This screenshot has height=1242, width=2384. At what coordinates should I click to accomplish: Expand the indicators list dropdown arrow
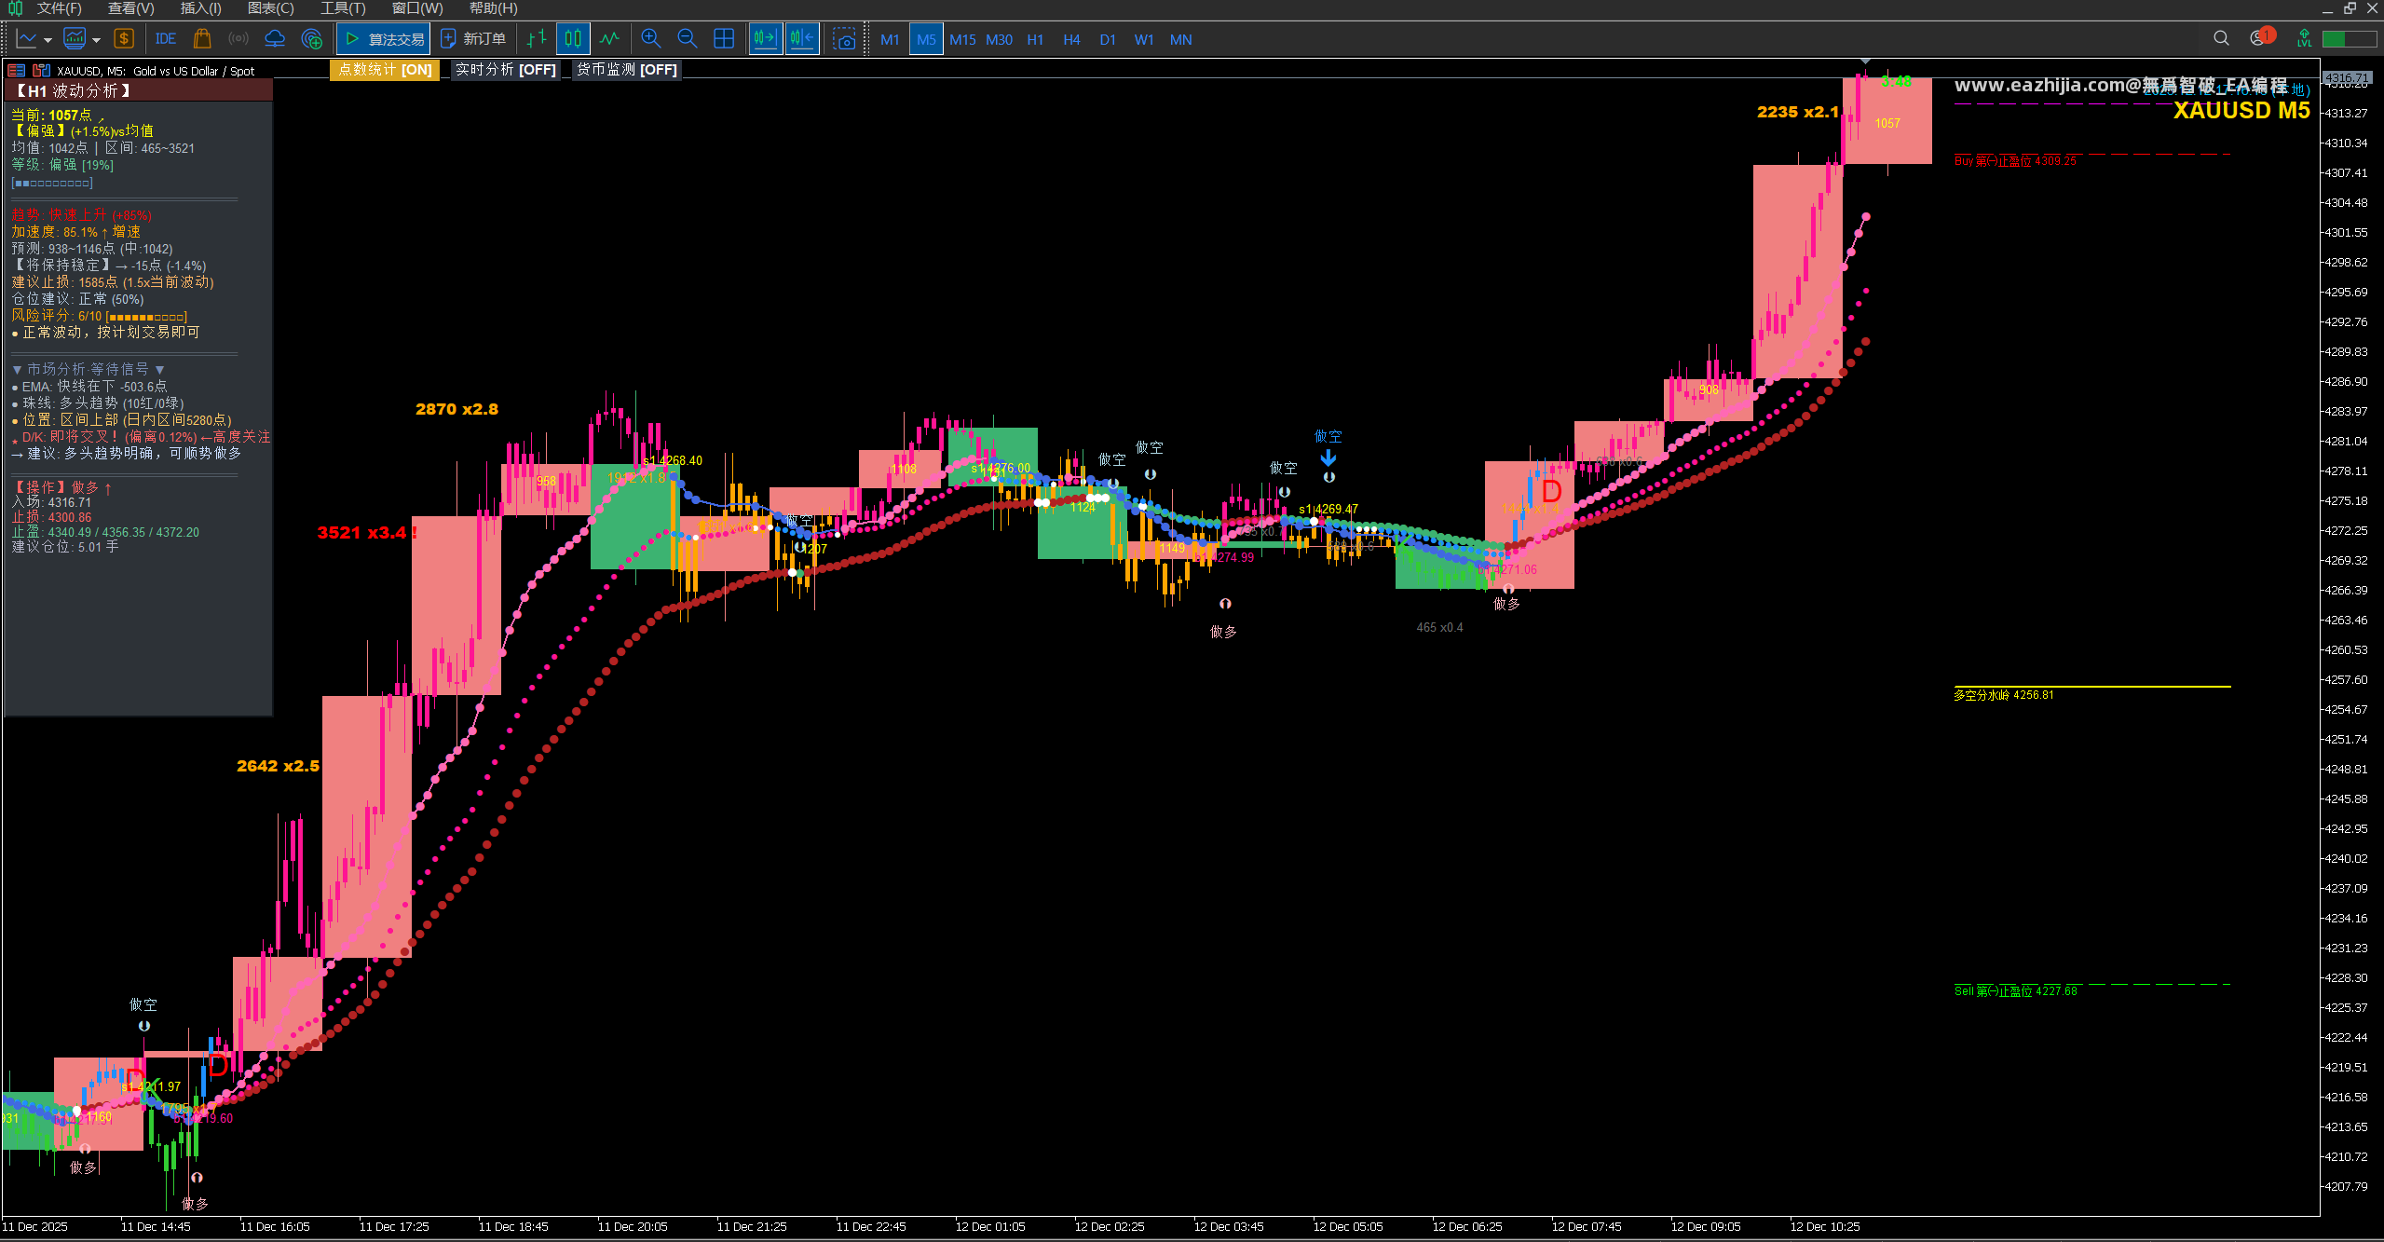tap(96, 40)
